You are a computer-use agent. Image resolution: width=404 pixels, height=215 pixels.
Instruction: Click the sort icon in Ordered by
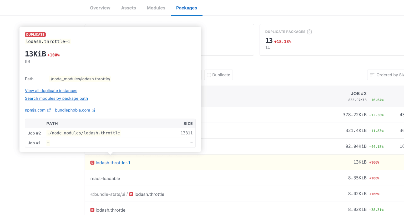[372, 75]
